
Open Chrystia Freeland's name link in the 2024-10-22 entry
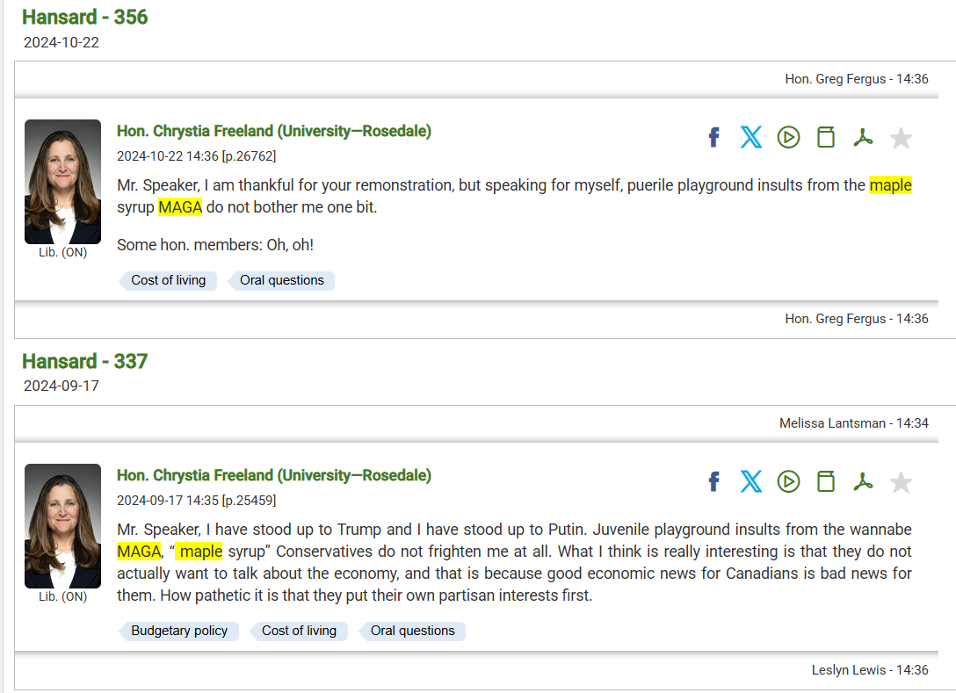[274, 131]
